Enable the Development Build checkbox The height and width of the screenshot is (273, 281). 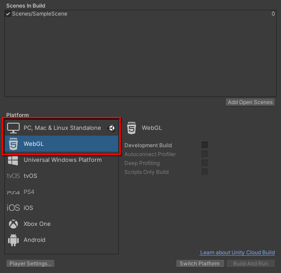205,145
